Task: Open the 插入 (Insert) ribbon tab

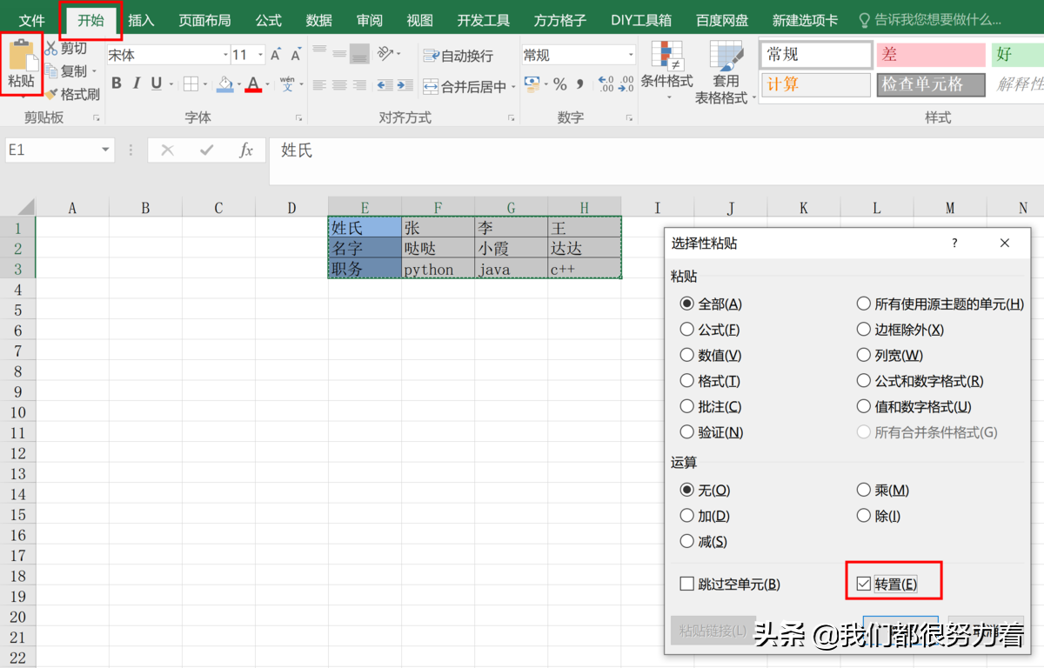Action: click(141, 20)
